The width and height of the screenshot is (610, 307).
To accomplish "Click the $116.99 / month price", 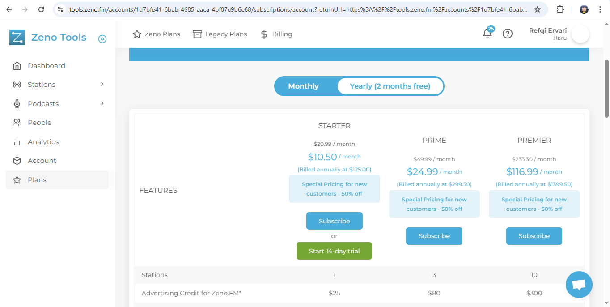I will pyautogui.click(x=534, y=172).
